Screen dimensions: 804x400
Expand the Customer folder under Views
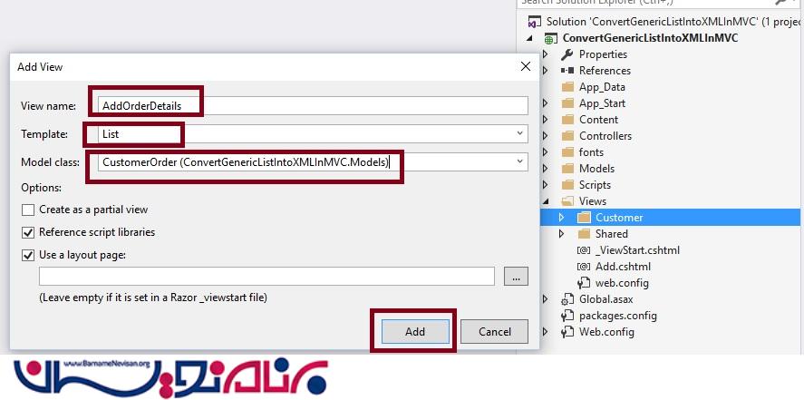(x=561, y=218)
